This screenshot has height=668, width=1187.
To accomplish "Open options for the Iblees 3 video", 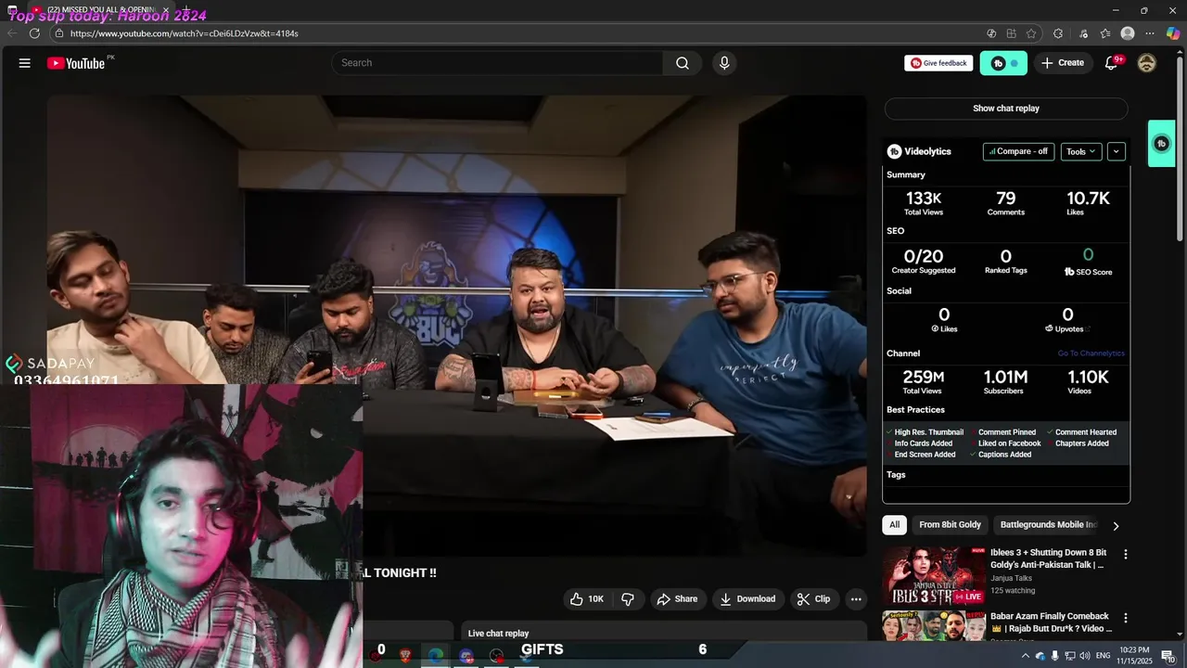I will [x=1126, y=555].
